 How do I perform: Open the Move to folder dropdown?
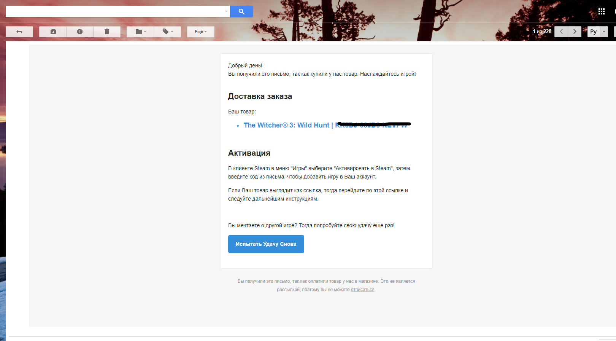click(x=140, y=32)
